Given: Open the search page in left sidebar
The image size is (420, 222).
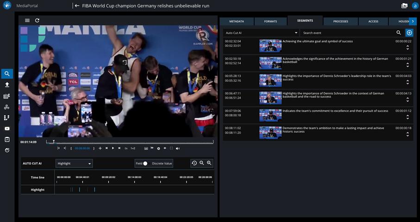Looking at the screenshot, I should point(7,74).
